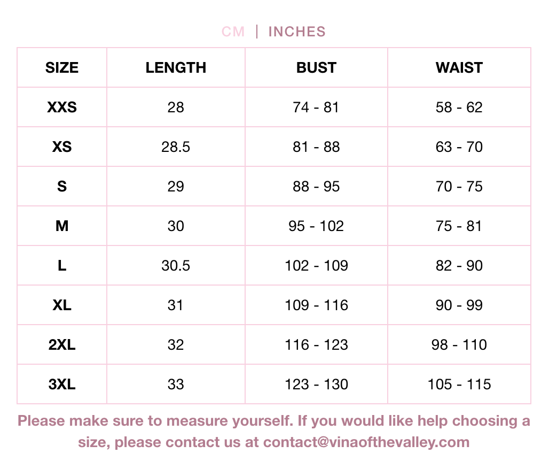Click the 102 - 109 bust range
The height and width of the screenshot is (461, 549).
316,266
